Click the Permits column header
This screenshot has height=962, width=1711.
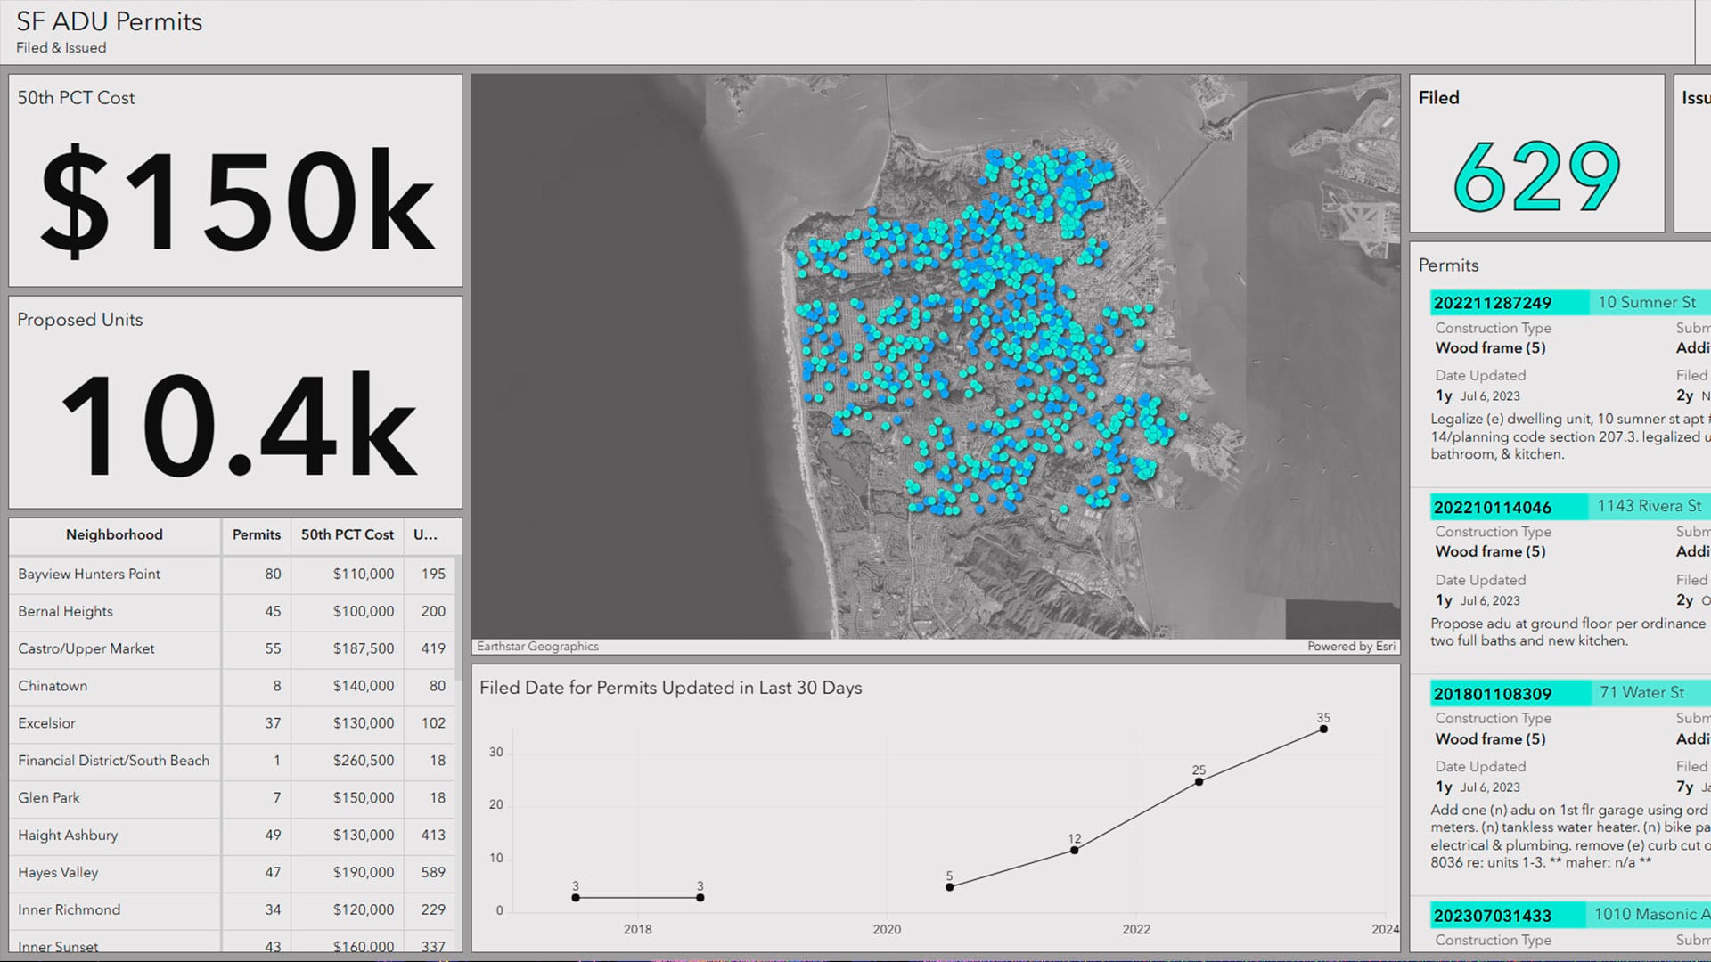point(256,534)
